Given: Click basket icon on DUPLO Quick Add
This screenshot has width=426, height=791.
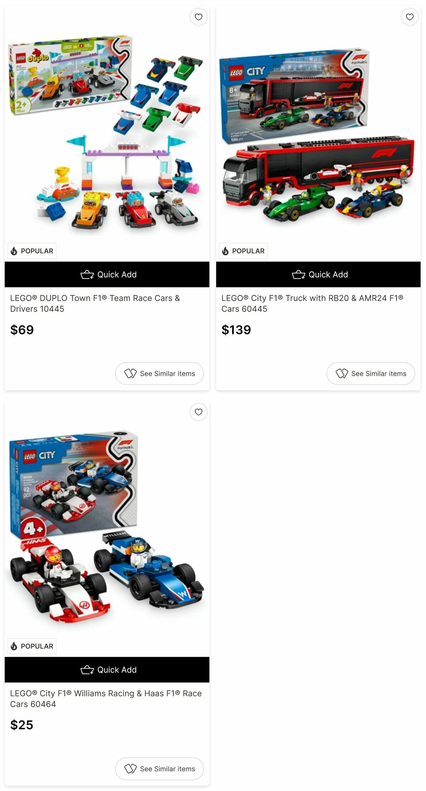Looking at the screenshot, I should (87, 275).
